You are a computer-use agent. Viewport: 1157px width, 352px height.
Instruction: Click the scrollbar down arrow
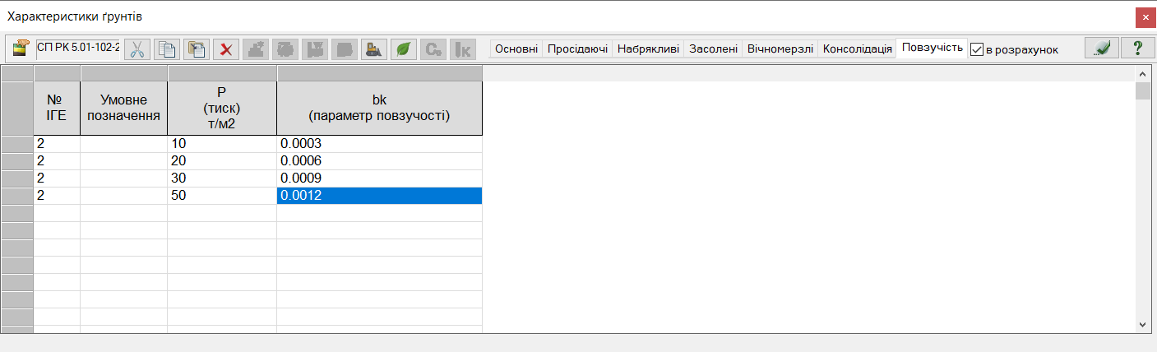pyautogui.click(x=1142, y=324)
